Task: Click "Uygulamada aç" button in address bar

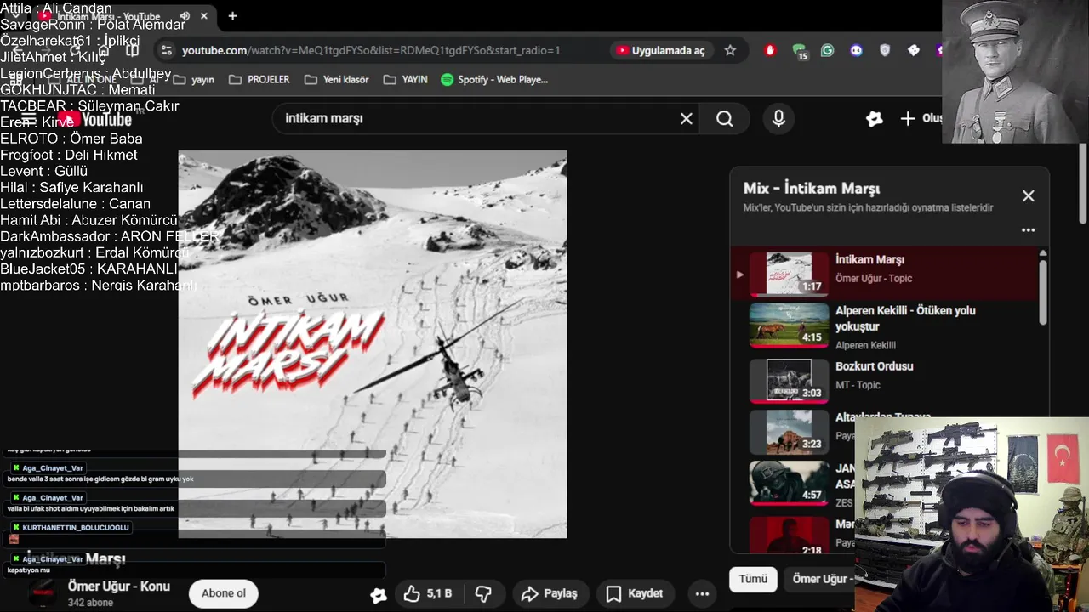Action: [x=661, y=50]
